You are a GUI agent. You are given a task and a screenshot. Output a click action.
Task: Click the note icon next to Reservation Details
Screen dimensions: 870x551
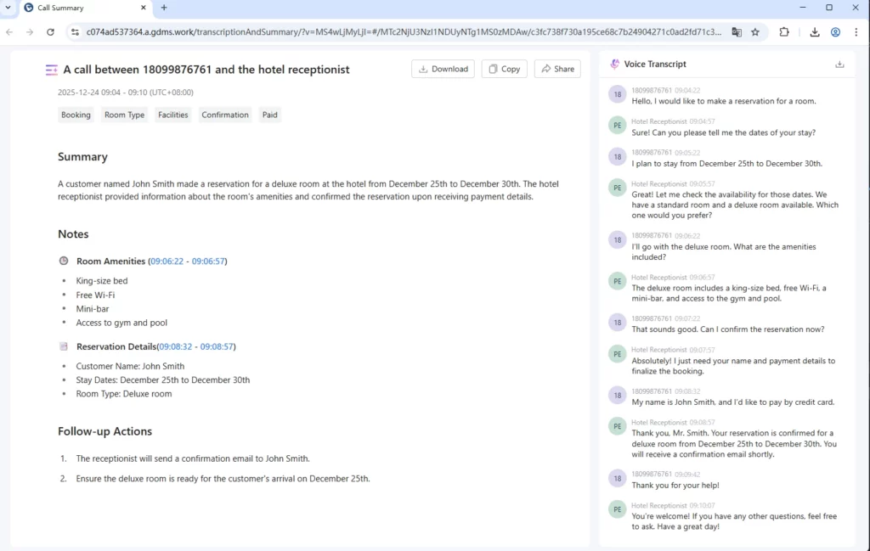[64, 346]
